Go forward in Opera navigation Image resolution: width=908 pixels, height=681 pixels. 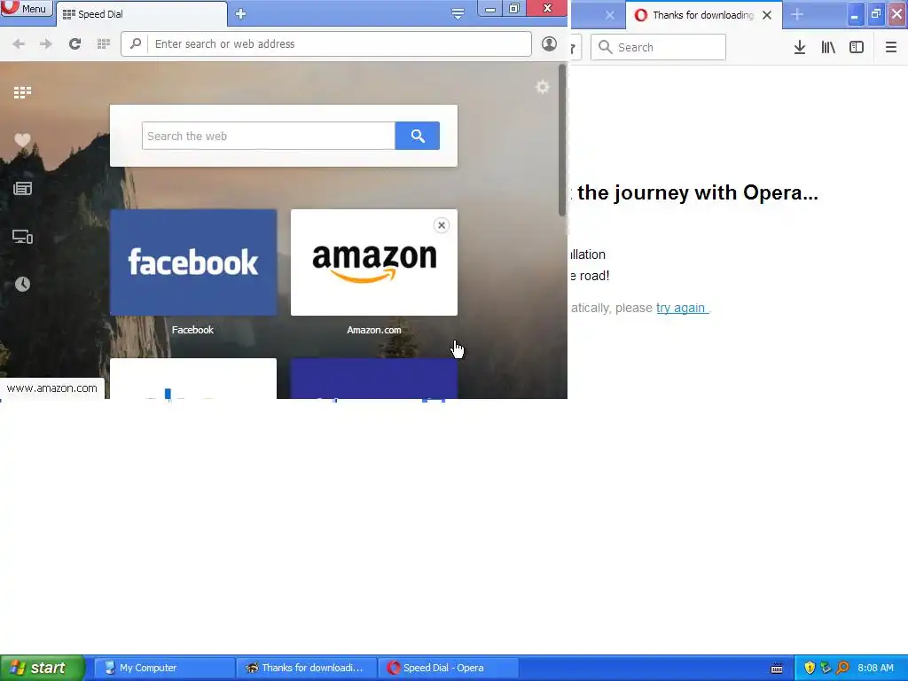[46, 44]
